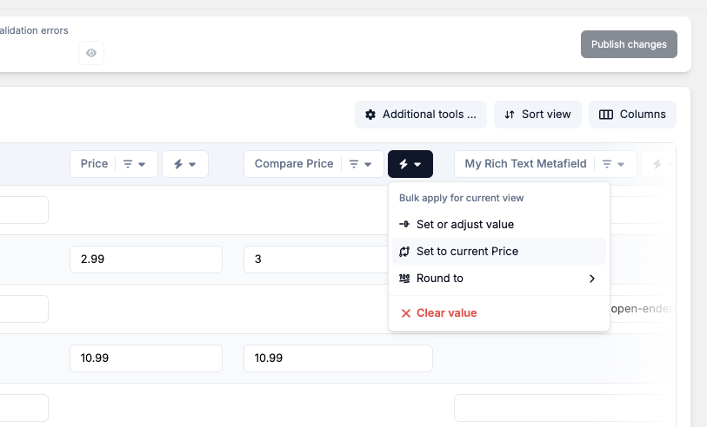
Task: Click the Round to chevron arrow
Action: click(x=592, y=279)
